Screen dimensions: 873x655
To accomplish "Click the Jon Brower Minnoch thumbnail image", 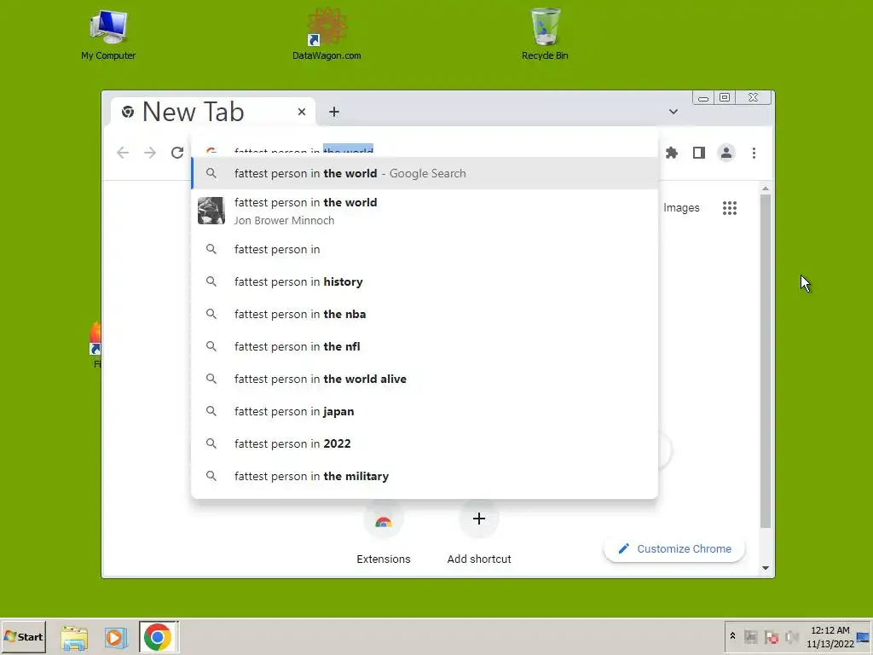I will 211,211.
